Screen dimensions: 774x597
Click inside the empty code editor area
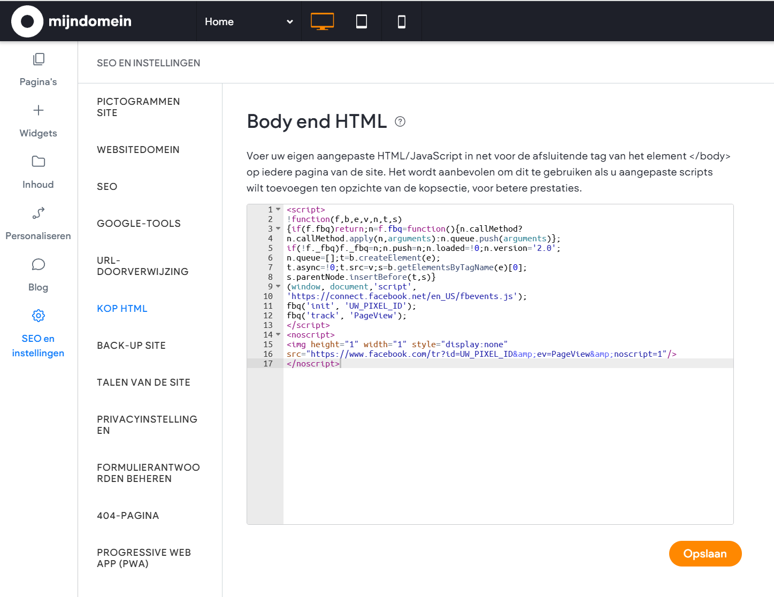coord(508,446)
